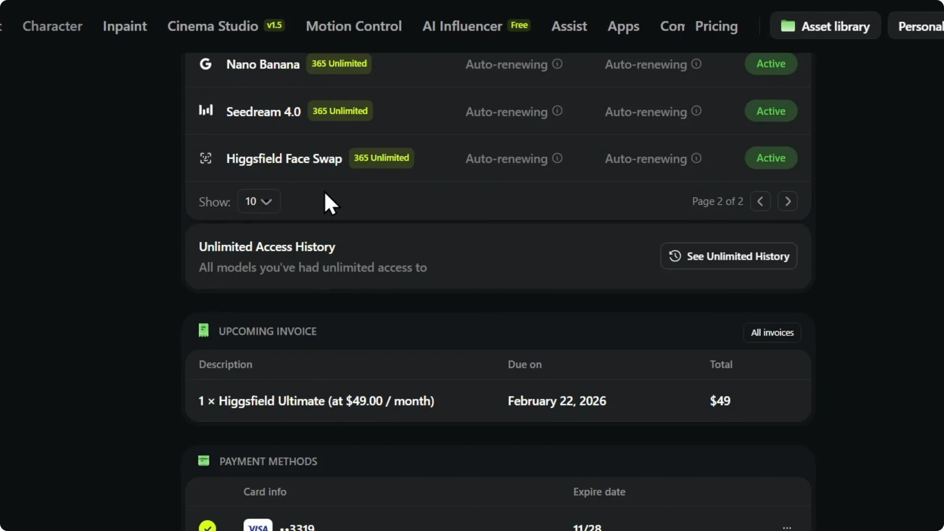Click the Higgsfield Face Swap icon

point(206,158)
